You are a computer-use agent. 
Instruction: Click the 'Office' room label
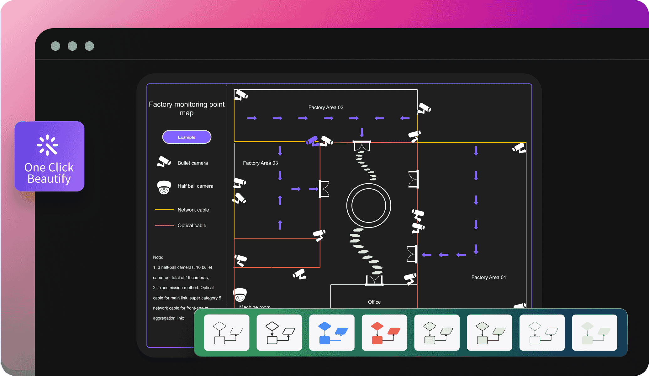pos(374,302)
